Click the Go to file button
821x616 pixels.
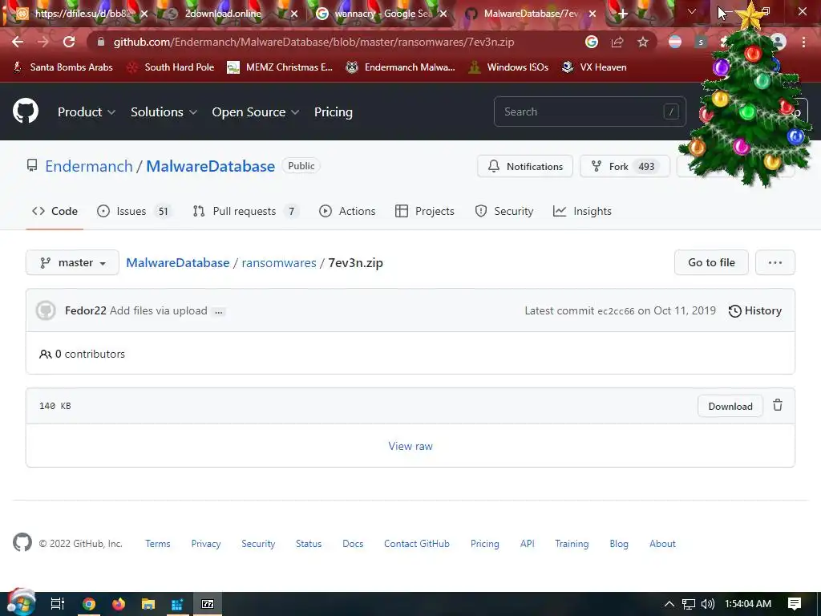711,262
